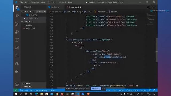Click the editor vertical scrollbar thumb
The height and width of the screenshot is (96, 171).
pyautogui.click(x=157, y=50)
